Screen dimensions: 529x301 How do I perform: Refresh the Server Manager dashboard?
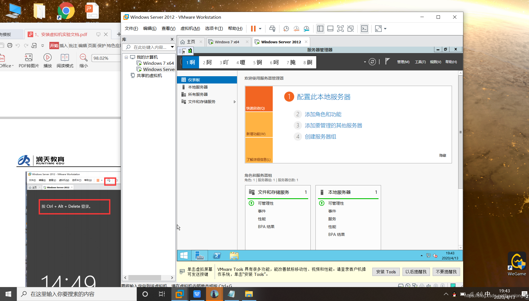372,62
